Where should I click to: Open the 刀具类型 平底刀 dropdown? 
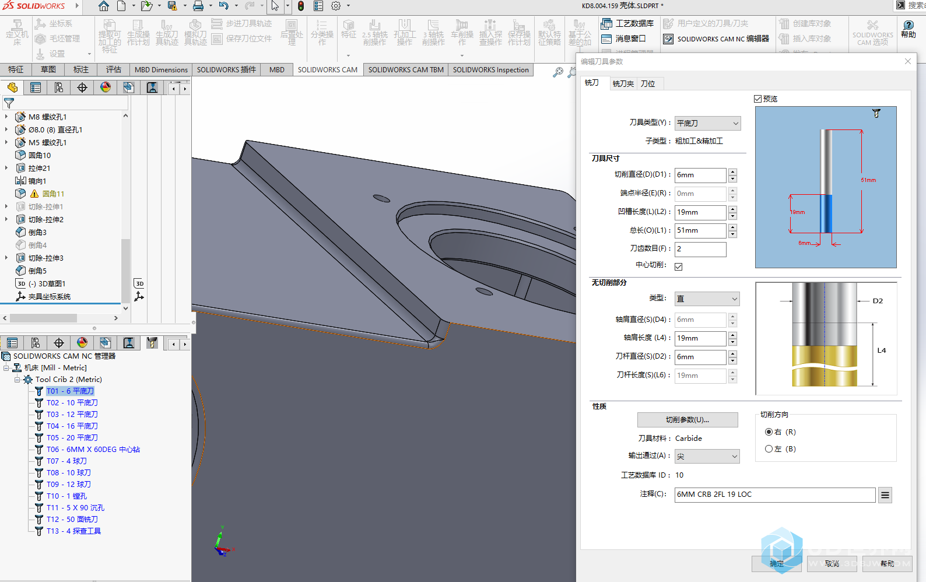707,123
